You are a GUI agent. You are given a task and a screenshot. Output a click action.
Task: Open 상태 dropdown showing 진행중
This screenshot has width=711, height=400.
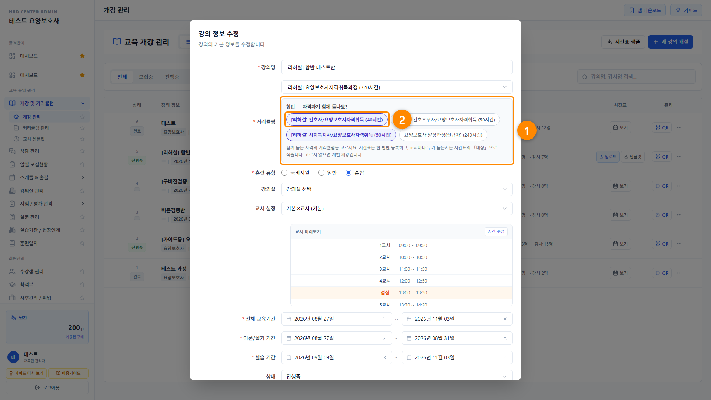[x=397, y=376]
